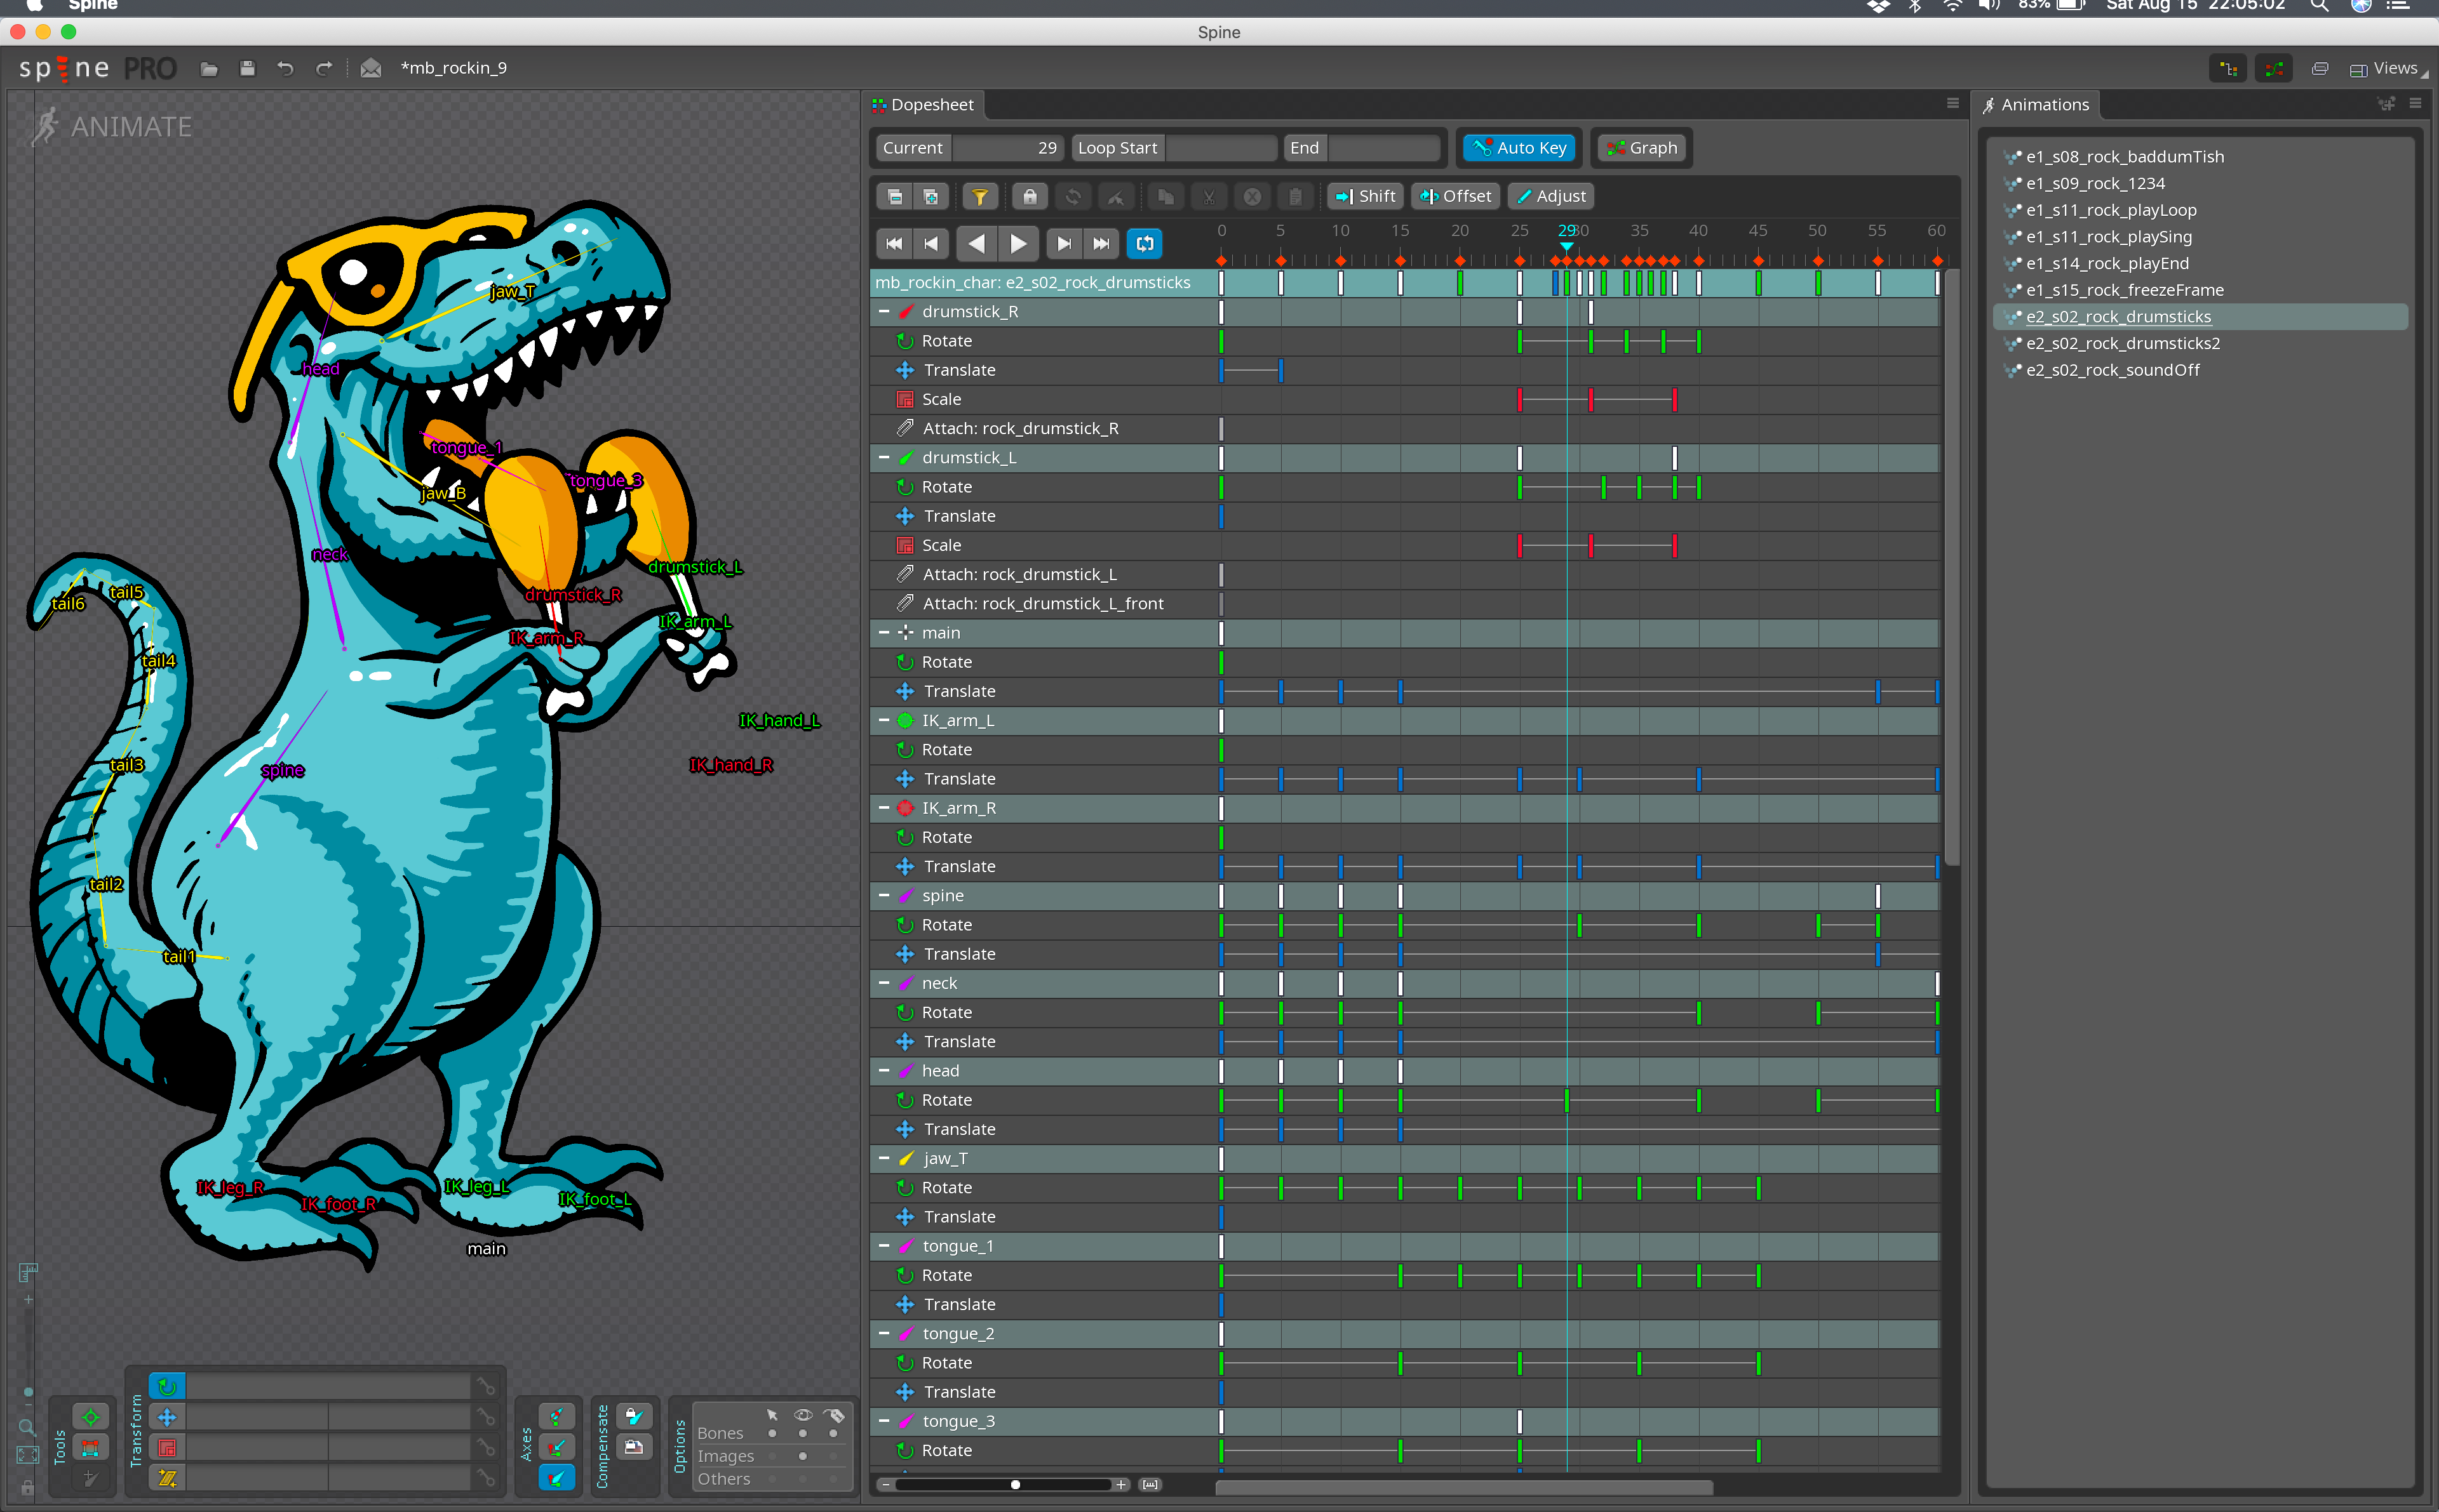Toggle Images visibility dot in Options
The image size is (2439, 1512).
click(802, 1456)
